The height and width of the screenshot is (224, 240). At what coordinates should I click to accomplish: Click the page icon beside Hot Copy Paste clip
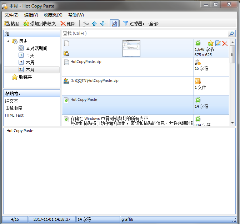(x=66, y=100)
